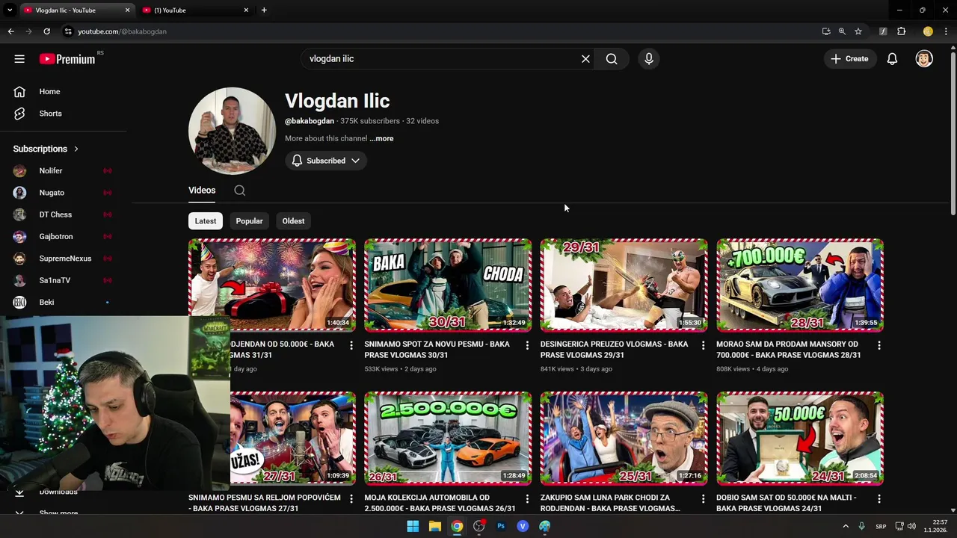This screenshot has height=538, width=957.
Task: Click install app icon in address bar
Action: click(825, 31)
